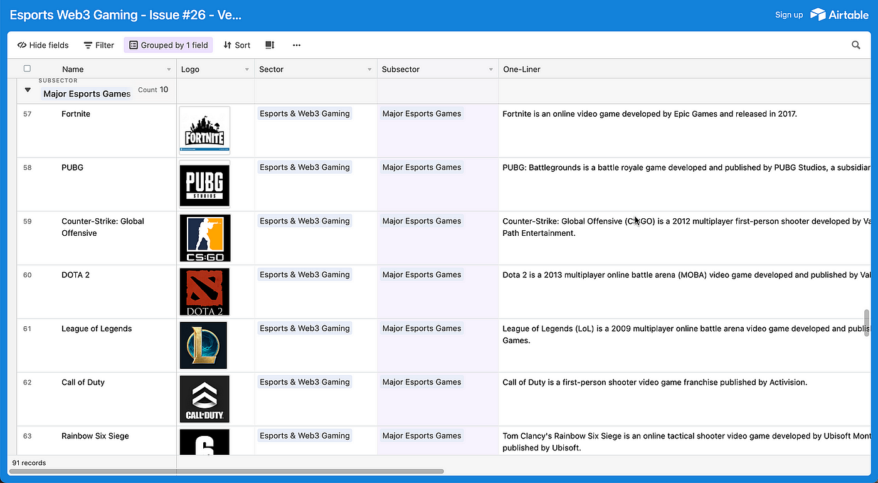Open the Subsector column dropdown arrow
This screenshot has width=878, height=483.
(x=491, y=70)
